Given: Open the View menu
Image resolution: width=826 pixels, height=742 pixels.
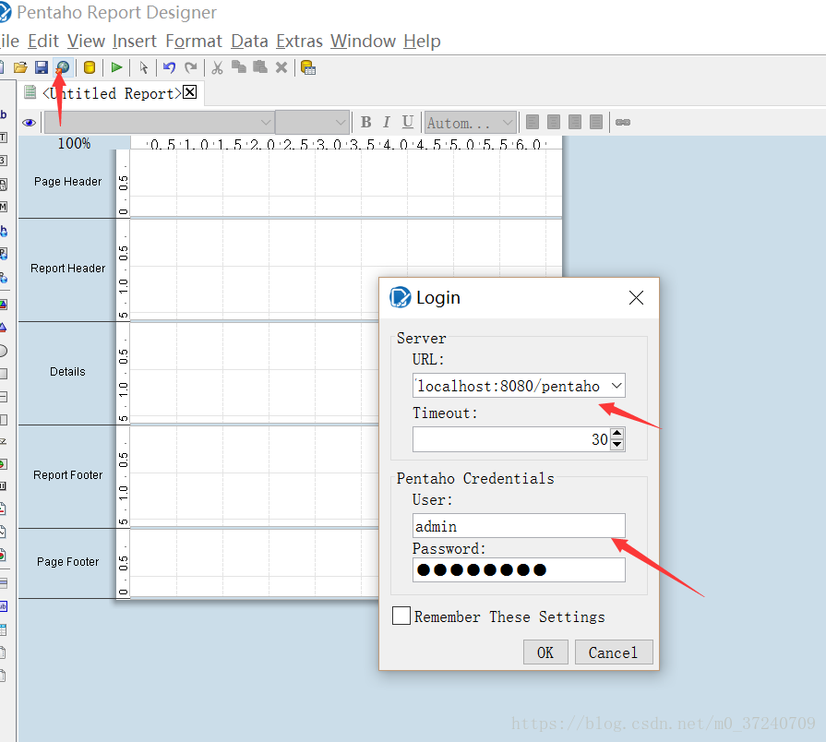Looking at the screenshot, I should (86, 42).
